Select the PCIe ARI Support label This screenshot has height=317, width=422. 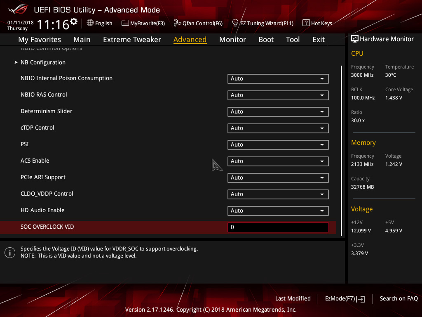click(43, 177)
